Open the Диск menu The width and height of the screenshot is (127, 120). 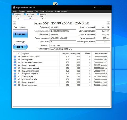[x=42, y=11]
